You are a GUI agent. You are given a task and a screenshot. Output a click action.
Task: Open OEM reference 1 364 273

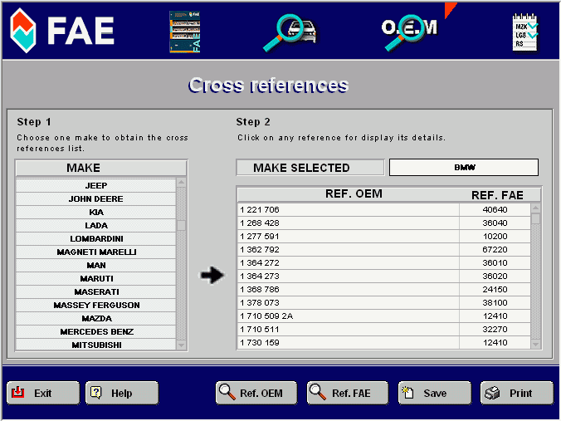(348, 276)
